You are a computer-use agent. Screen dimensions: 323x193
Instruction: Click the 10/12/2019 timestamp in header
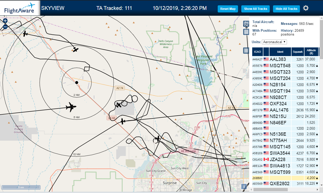(x=180, y=8)
